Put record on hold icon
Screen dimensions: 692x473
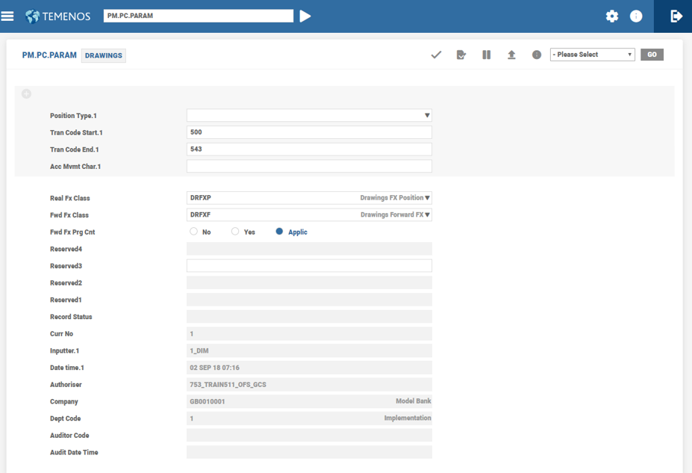487,55
